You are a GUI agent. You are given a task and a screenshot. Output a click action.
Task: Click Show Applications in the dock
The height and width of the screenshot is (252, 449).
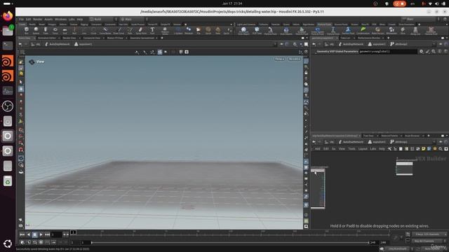8,244
